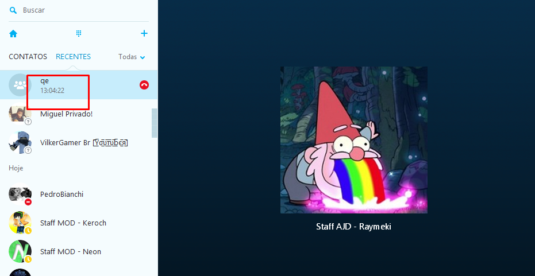Click VilkerGamer Br avatar picture

pyautogui.click(x=20, y=143)
